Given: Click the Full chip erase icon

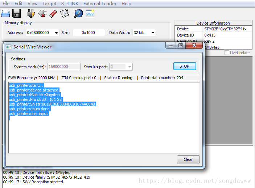Looking at the screenshot, I should (x=53, y=14).
